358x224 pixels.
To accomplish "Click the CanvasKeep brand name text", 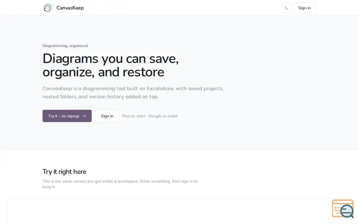I will [70, 8].
